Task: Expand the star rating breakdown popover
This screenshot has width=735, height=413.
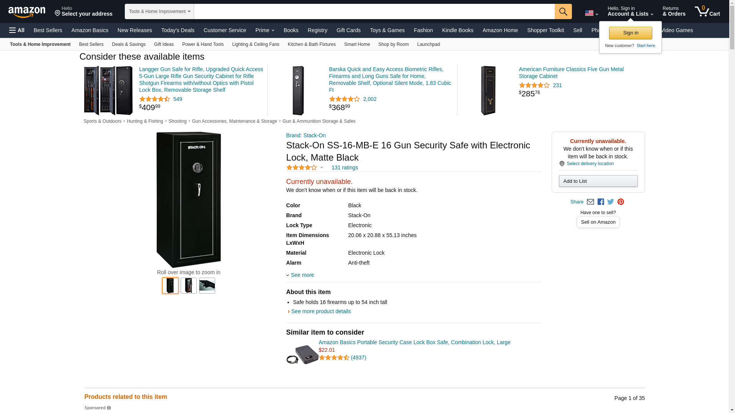Action: [x=322, y=167]
